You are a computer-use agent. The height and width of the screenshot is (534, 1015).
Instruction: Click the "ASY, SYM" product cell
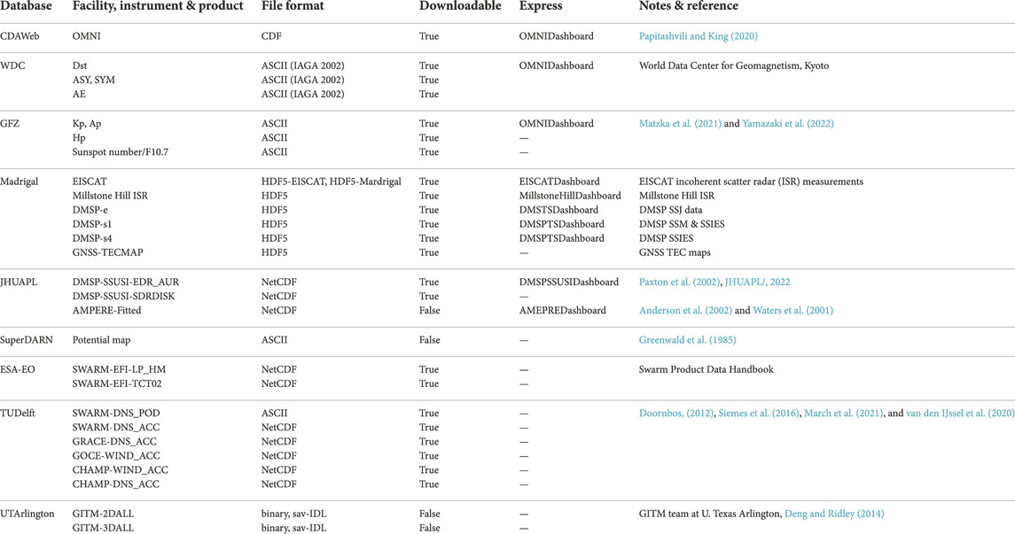(x=94, y=81)
